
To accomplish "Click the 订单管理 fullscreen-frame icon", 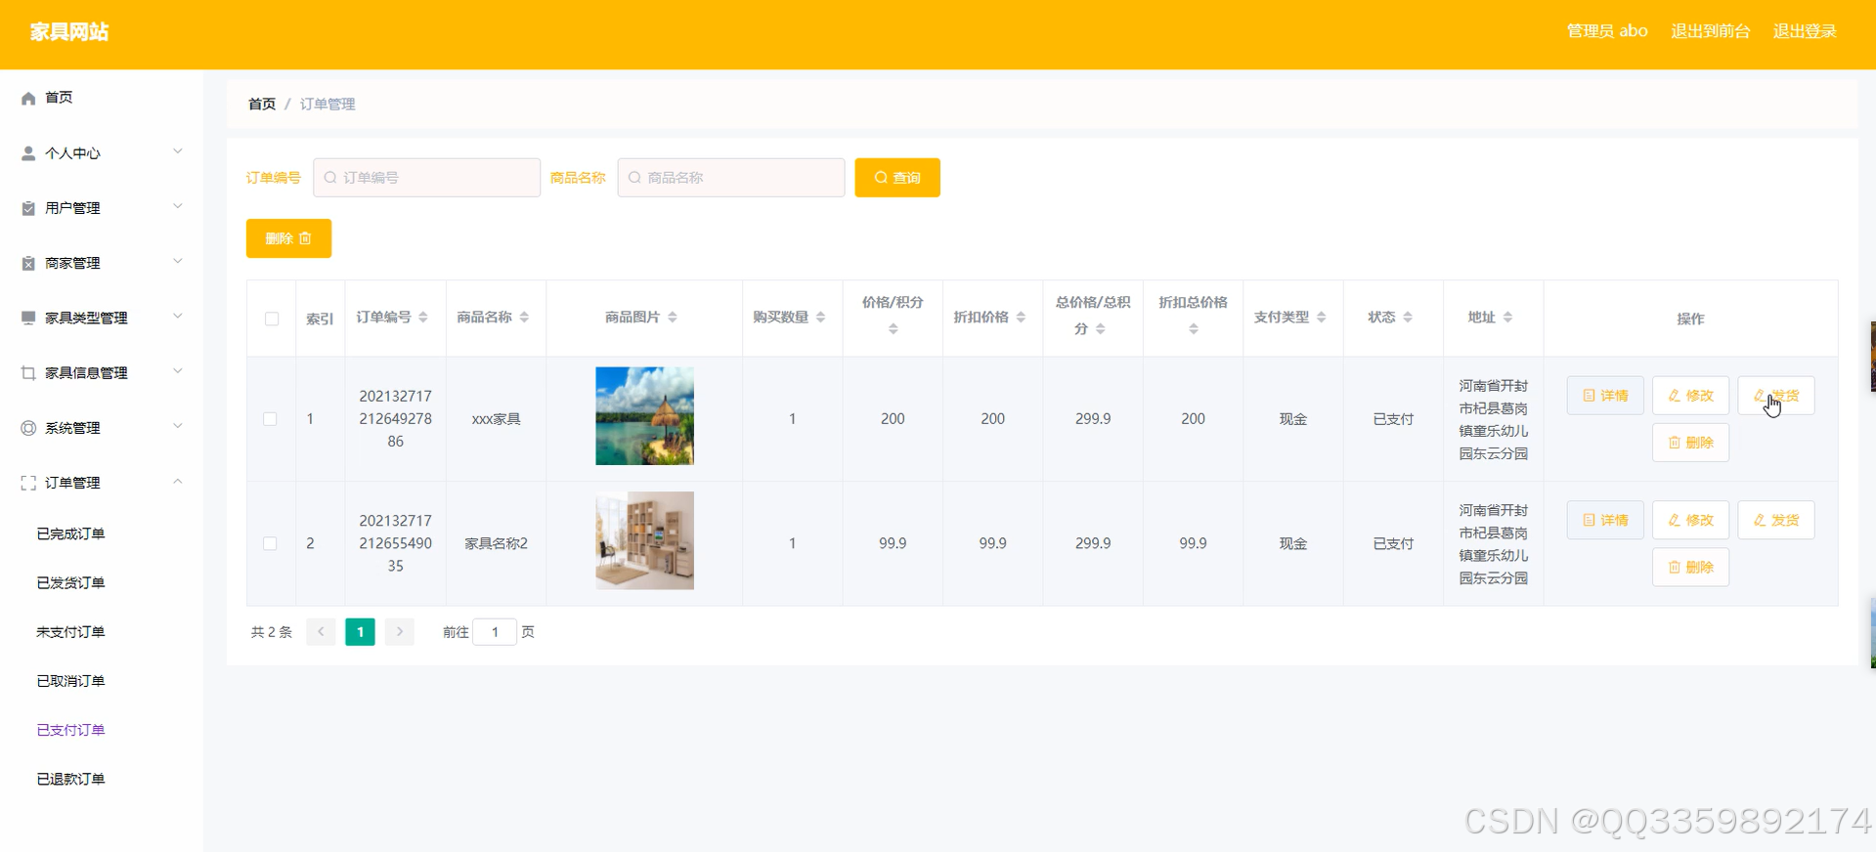I will point(28,483).
